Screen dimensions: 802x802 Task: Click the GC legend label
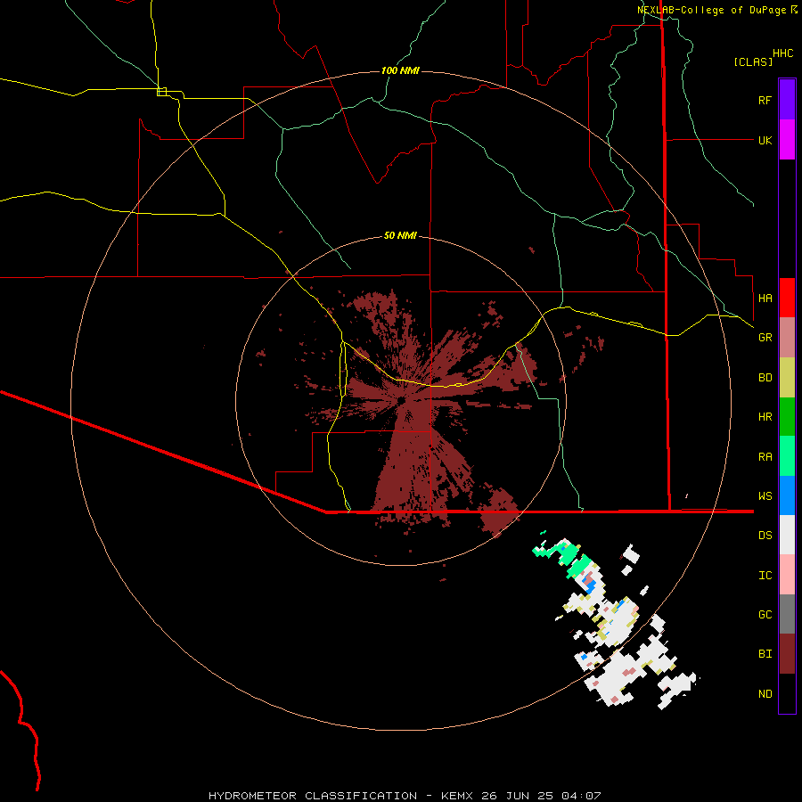click(765, 615)
